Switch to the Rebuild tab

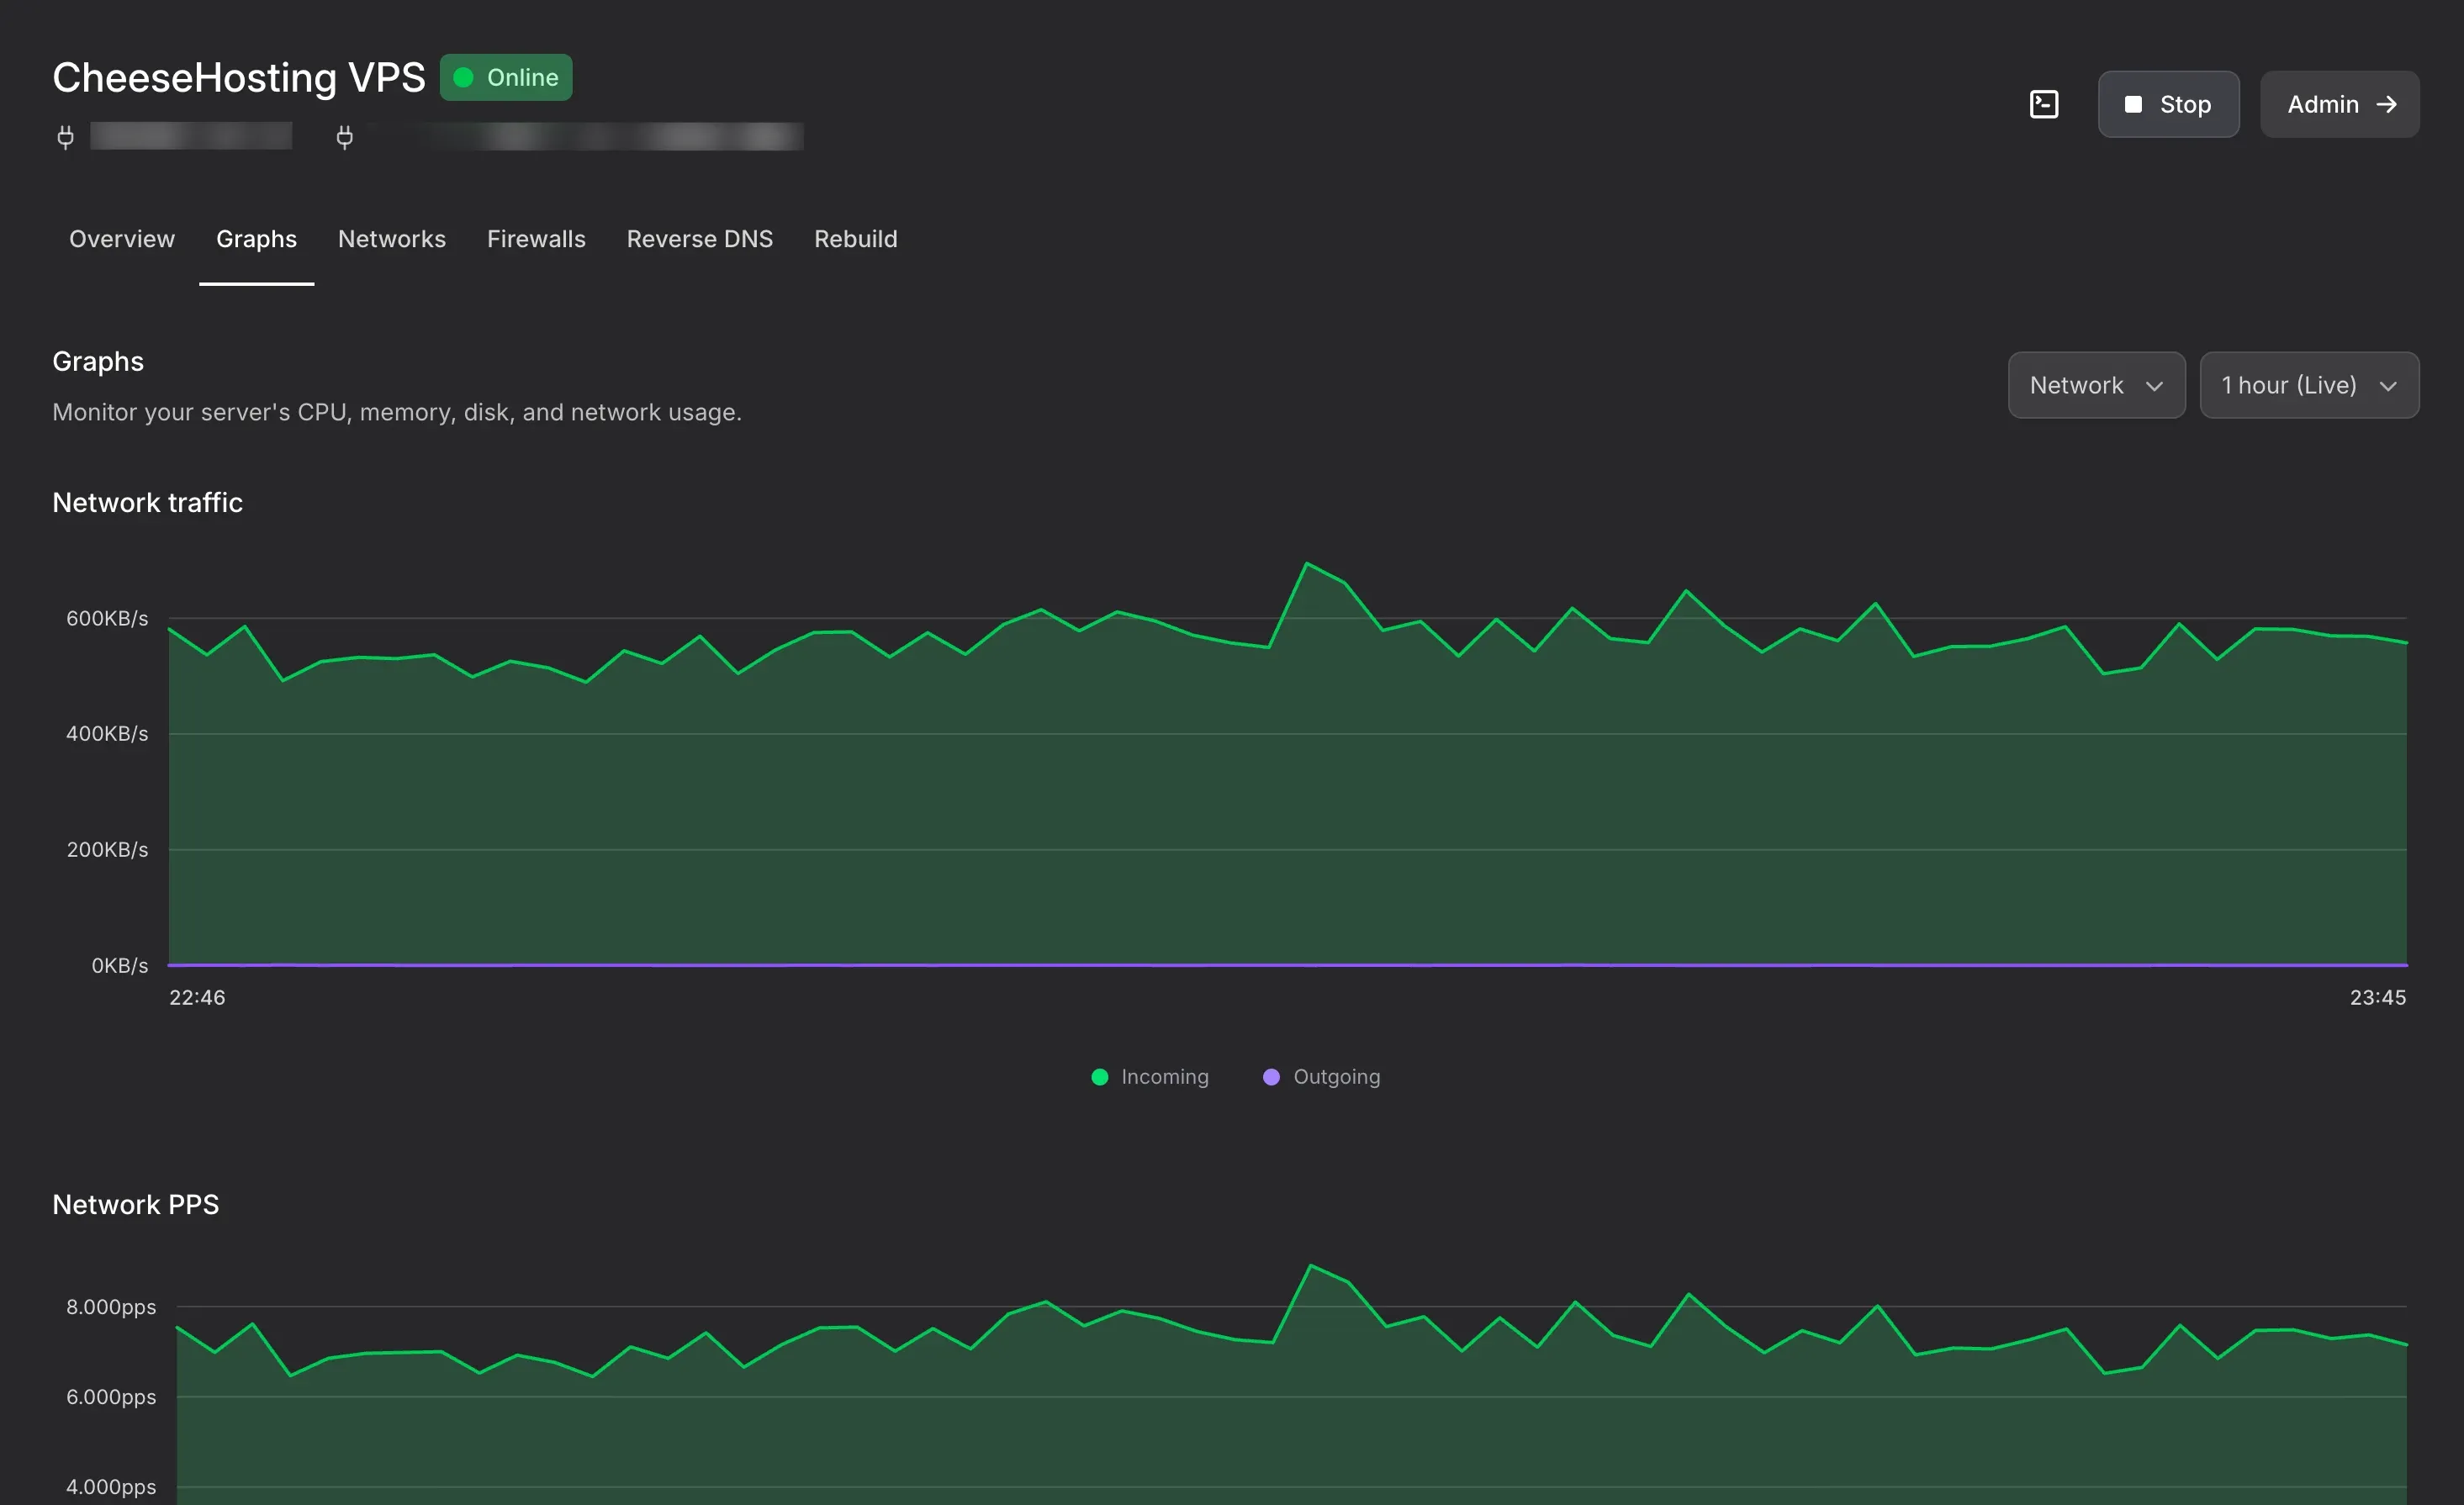(855, 239)
